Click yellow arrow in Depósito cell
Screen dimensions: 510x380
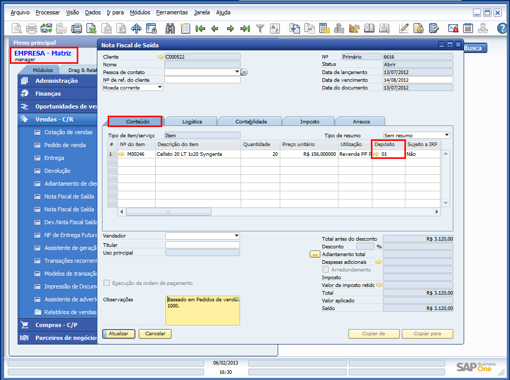[x=377, y=154]
